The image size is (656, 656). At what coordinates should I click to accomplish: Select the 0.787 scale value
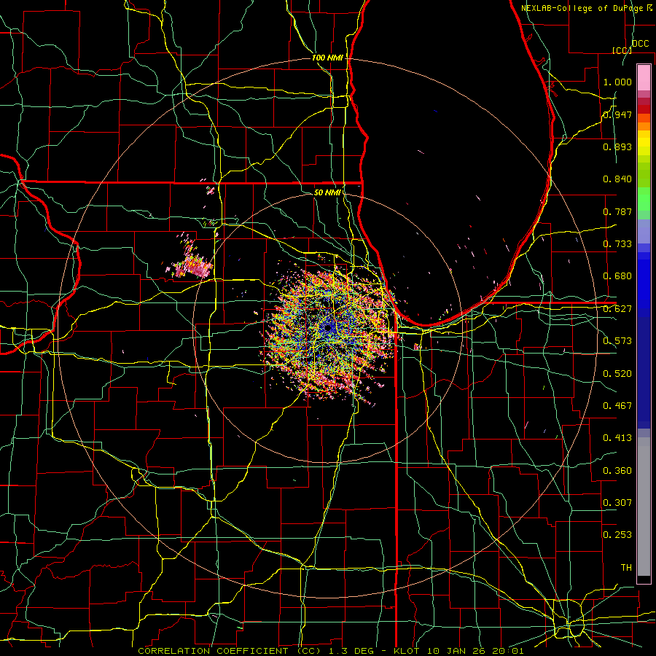point(617,211)
